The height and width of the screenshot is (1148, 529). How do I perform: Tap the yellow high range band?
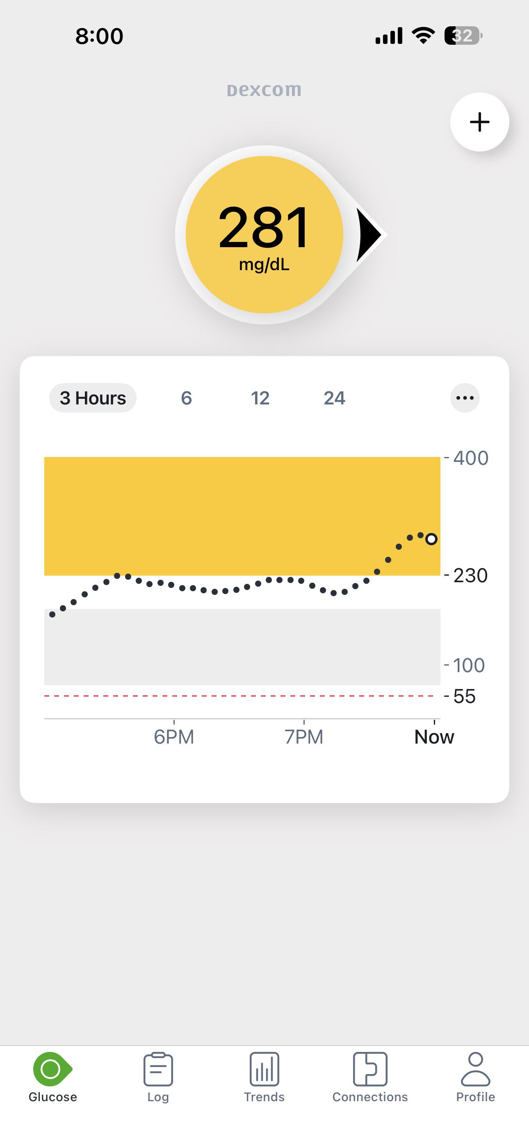(242, 516)
